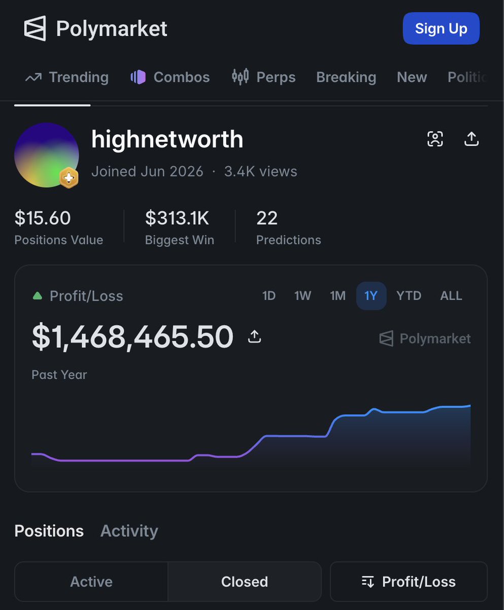The image size is (504, 610).
Task: Select the 1W time range
Action: coord(303,296)
